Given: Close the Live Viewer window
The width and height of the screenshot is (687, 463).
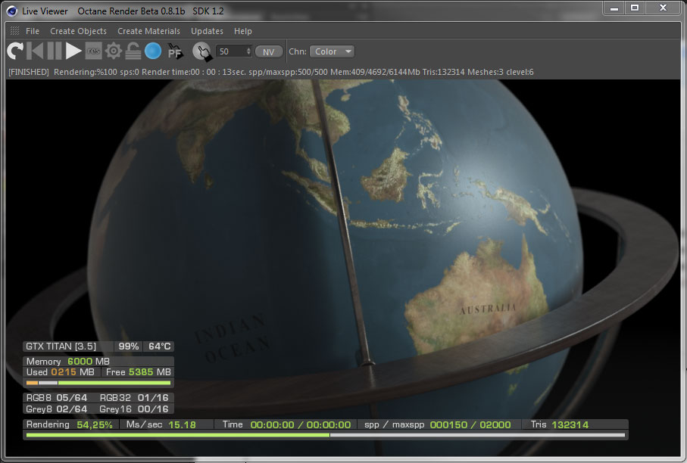Looking at the screenshot, I should tap(663, 8).
